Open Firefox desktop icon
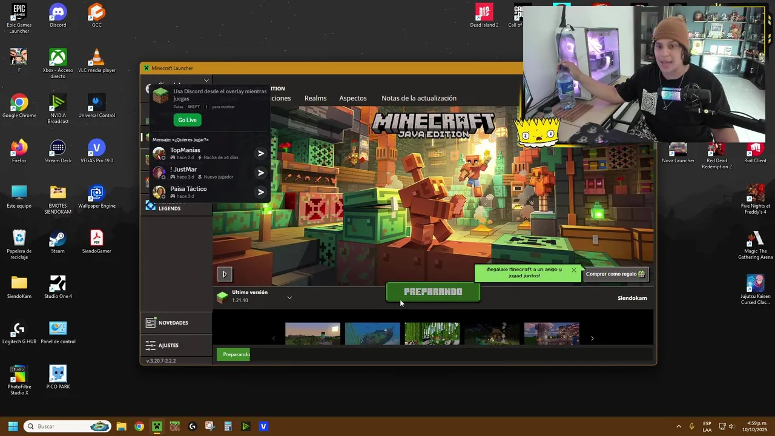Viewport: 775px width, 436px height. (19, 151)
